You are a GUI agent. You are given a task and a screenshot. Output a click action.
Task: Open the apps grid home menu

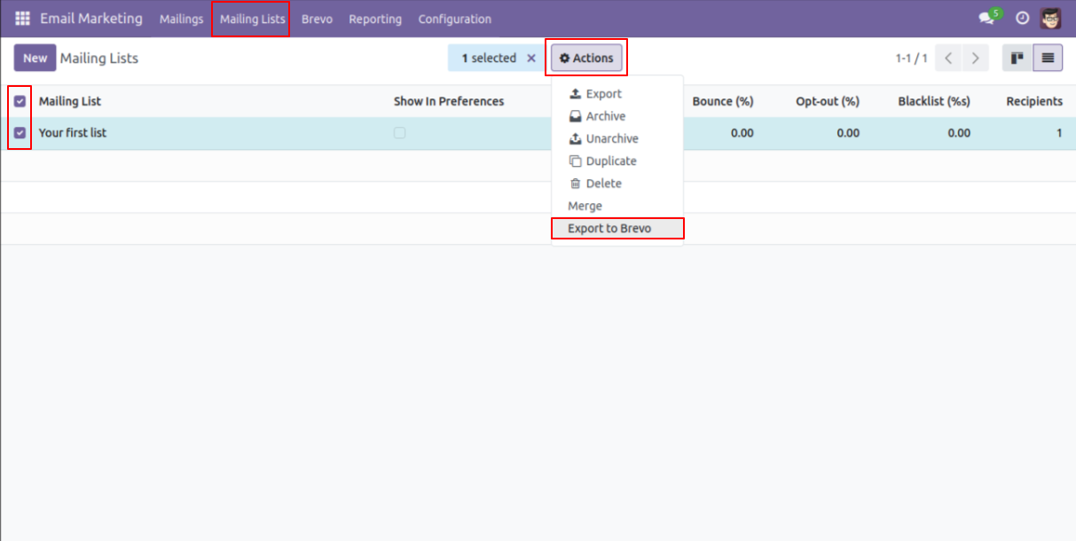[22, 19]
